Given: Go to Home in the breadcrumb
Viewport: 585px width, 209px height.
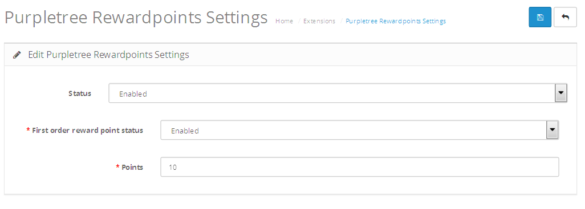Looking at the screenshot, I should point(285,21).
